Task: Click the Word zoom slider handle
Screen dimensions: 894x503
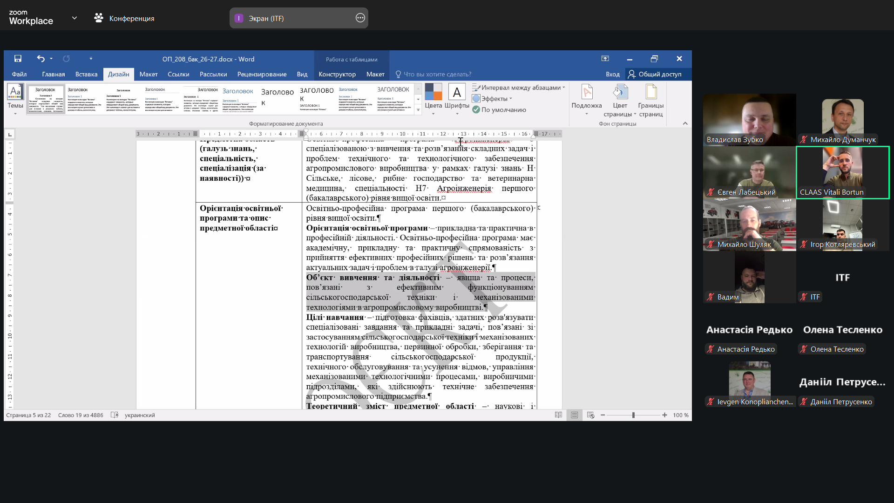Action: [633, 415]
